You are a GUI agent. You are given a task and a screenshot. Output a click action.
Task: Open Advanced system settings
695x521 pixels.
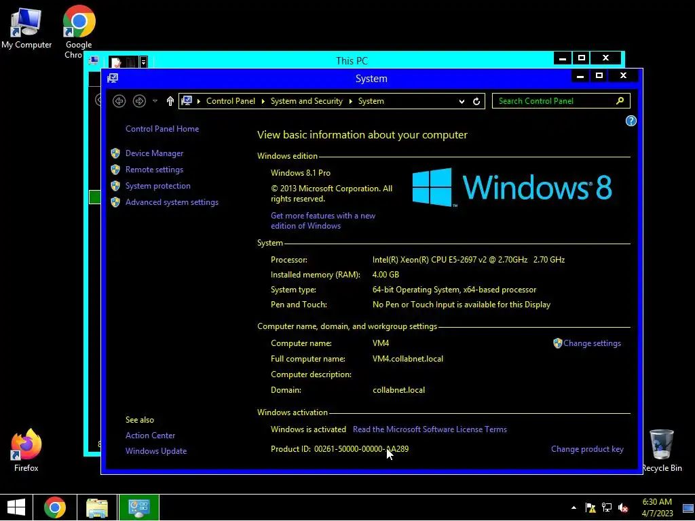click(x=172, y=202)
